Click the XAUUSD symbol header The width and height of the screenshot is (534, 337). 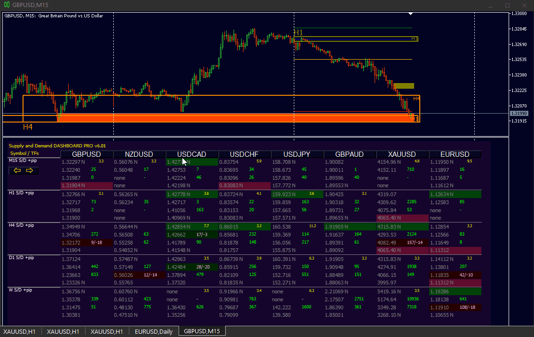coord(402,154)
